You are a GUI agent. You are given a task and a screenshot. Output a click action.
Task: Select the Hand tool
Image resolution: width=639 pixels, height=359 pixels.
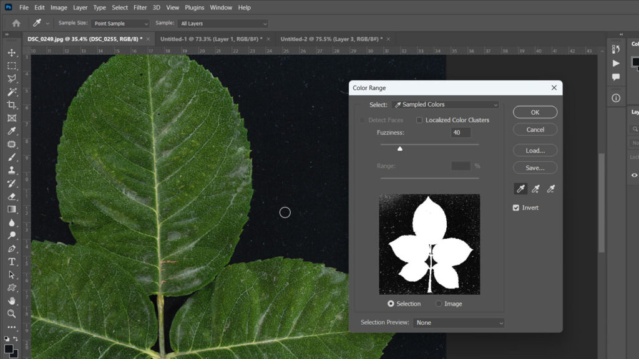(11, 301)
